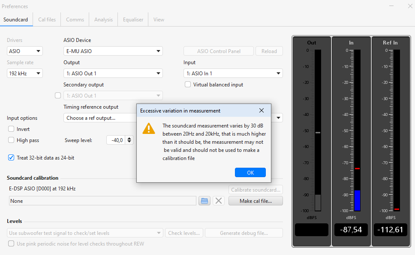
Task: Switch to the Cal files tab
Action: pos(47,20)
